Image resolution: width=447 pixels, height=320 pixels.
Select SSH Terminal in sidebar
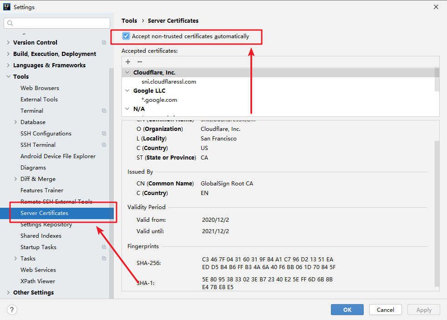point(38,145)
